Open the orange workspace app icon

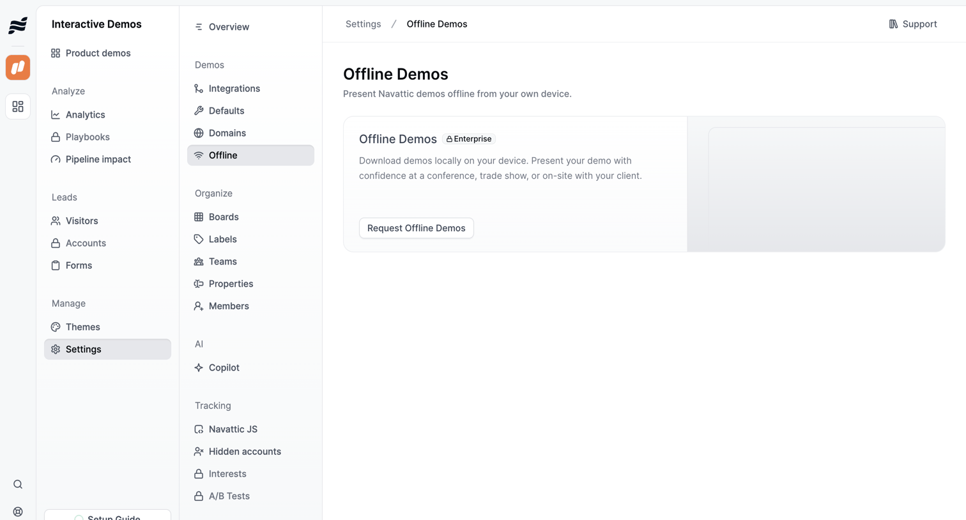[18, 67]
